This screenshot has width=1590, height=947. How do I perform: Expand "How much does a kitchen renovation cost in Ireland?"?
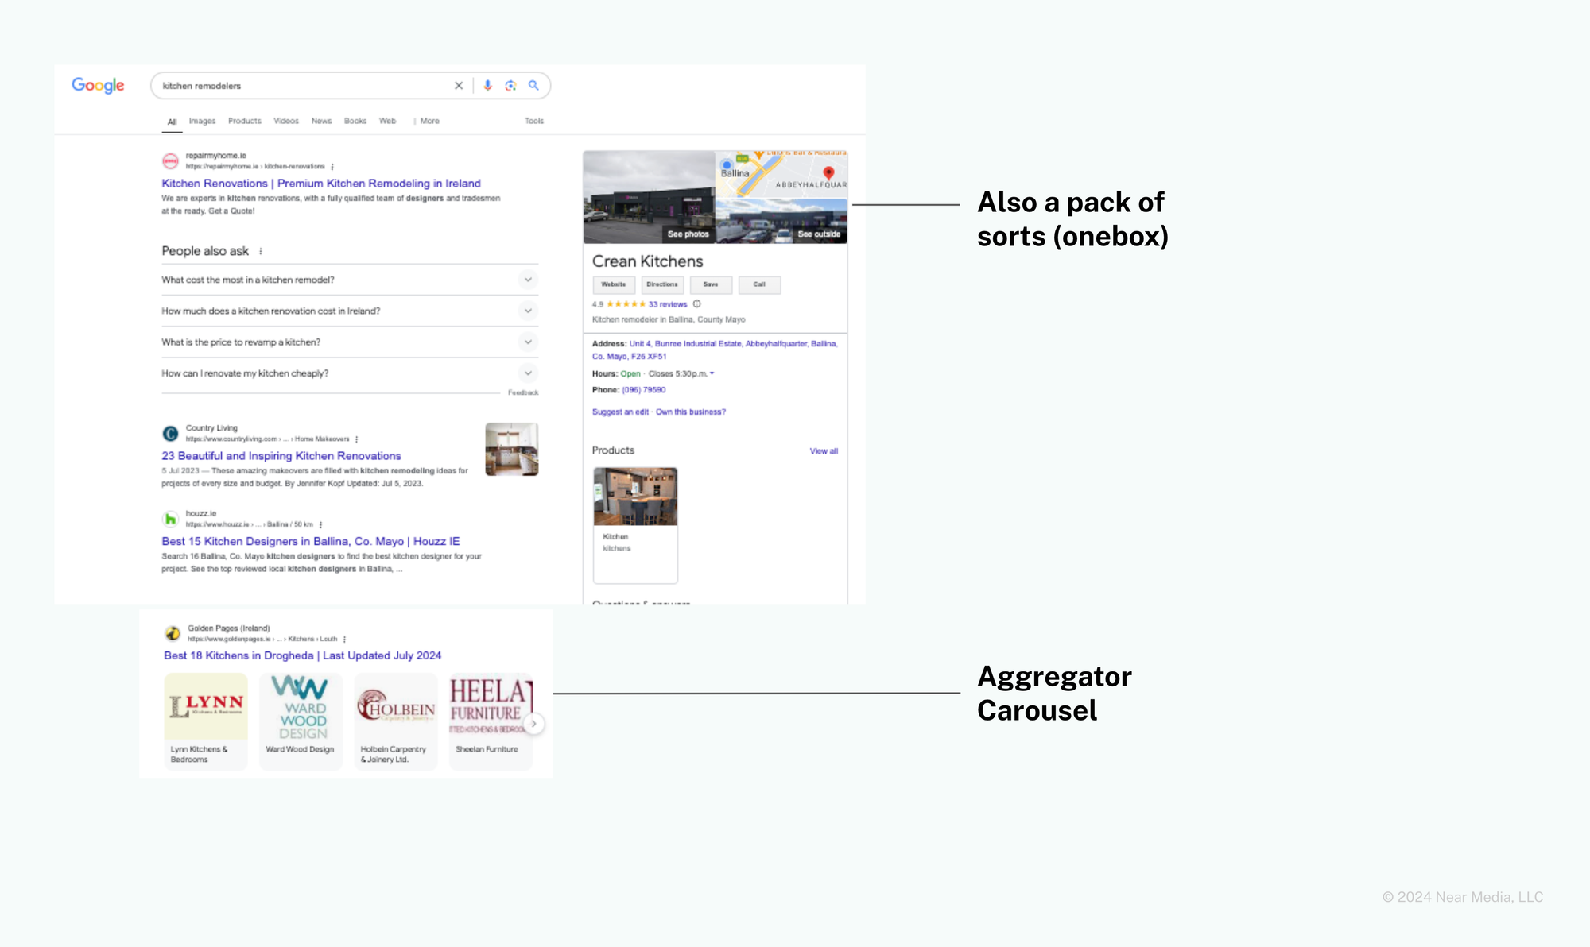(x=527, y=311)
